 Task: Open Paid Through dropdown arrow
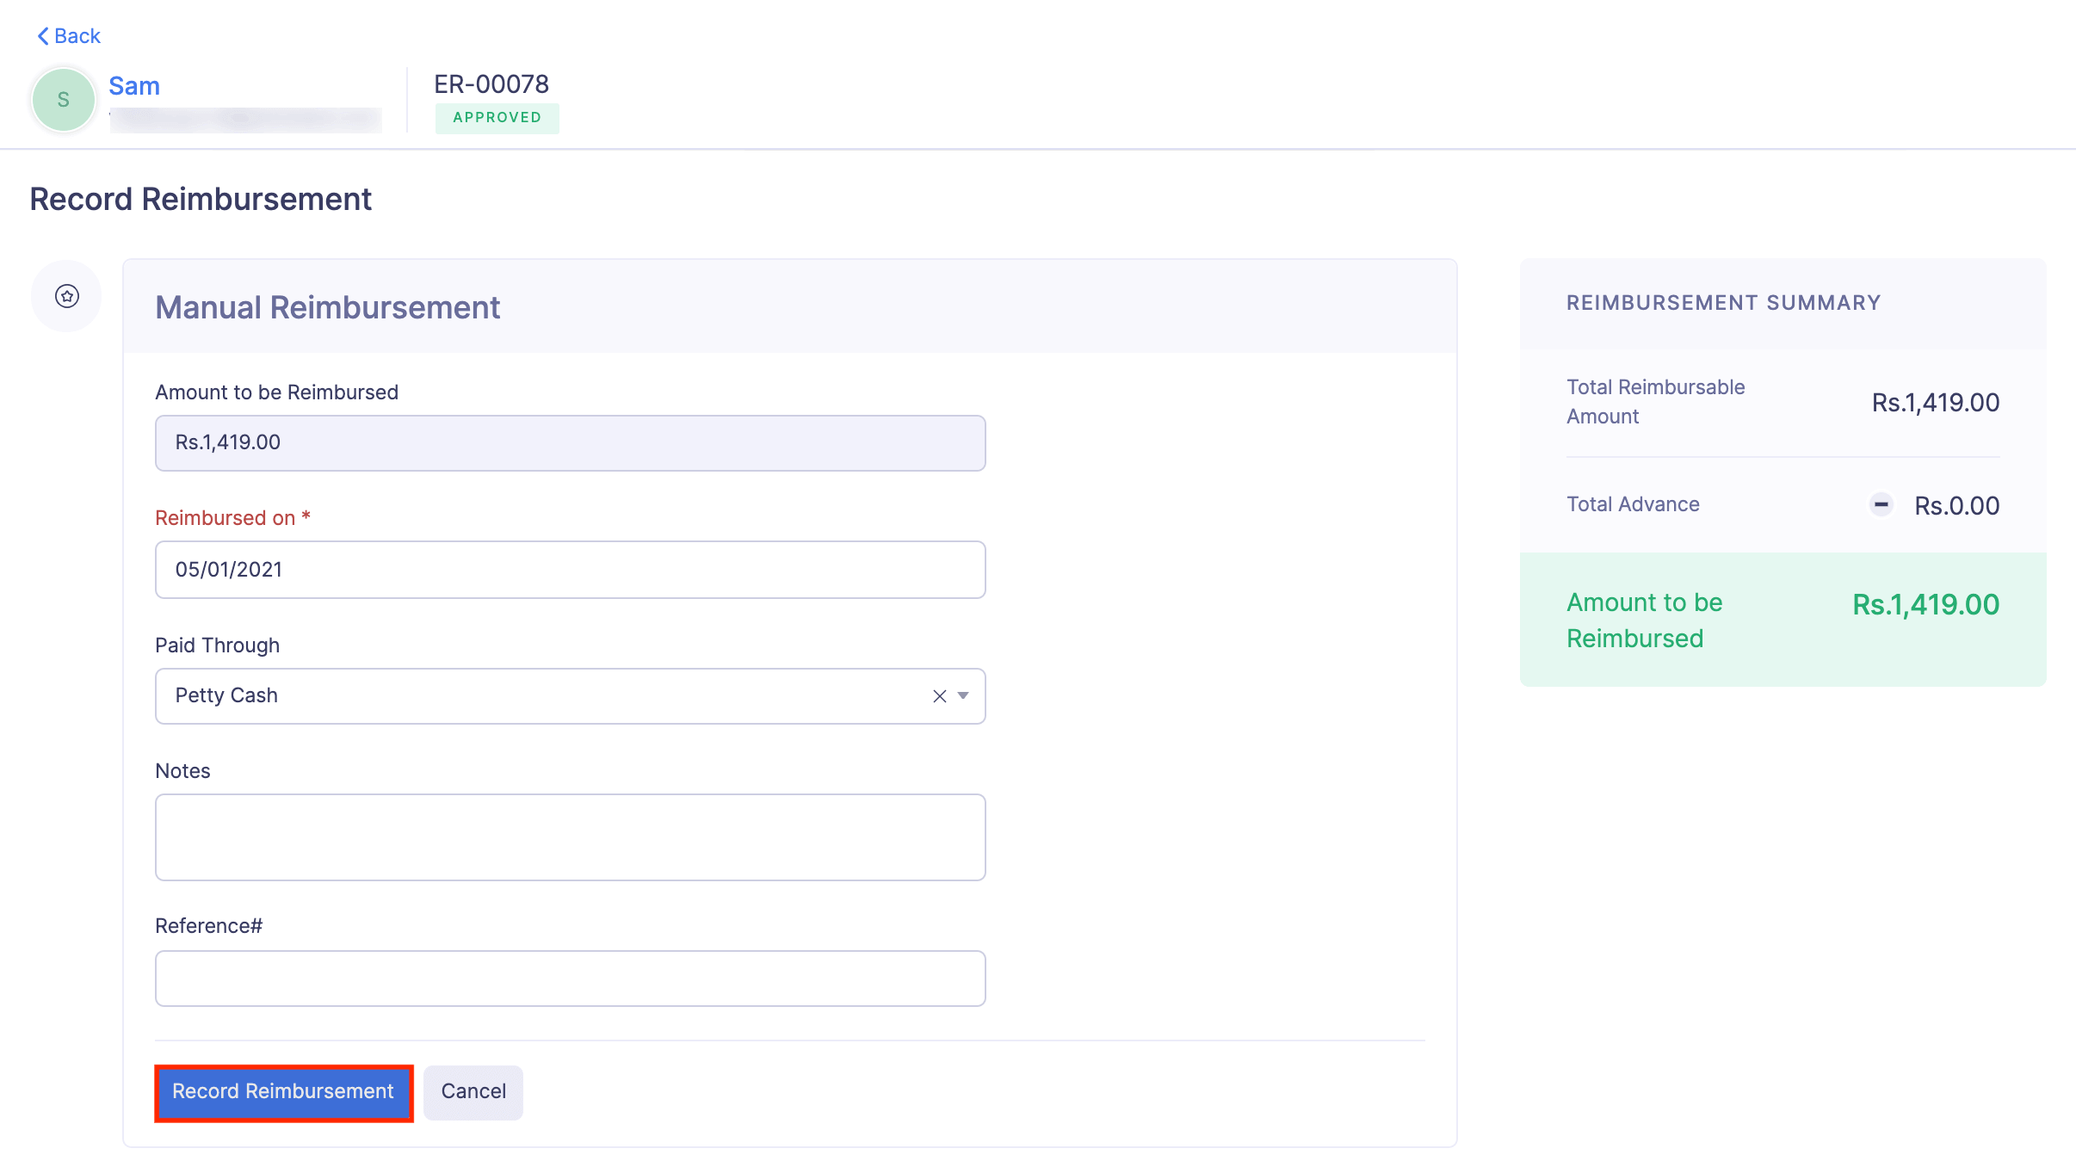click(963, 696)
